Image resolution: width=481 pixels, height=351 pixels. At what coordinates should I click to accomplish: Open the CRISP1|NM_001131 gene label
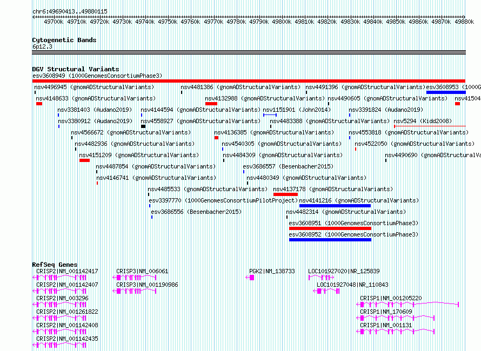point(386,325)
